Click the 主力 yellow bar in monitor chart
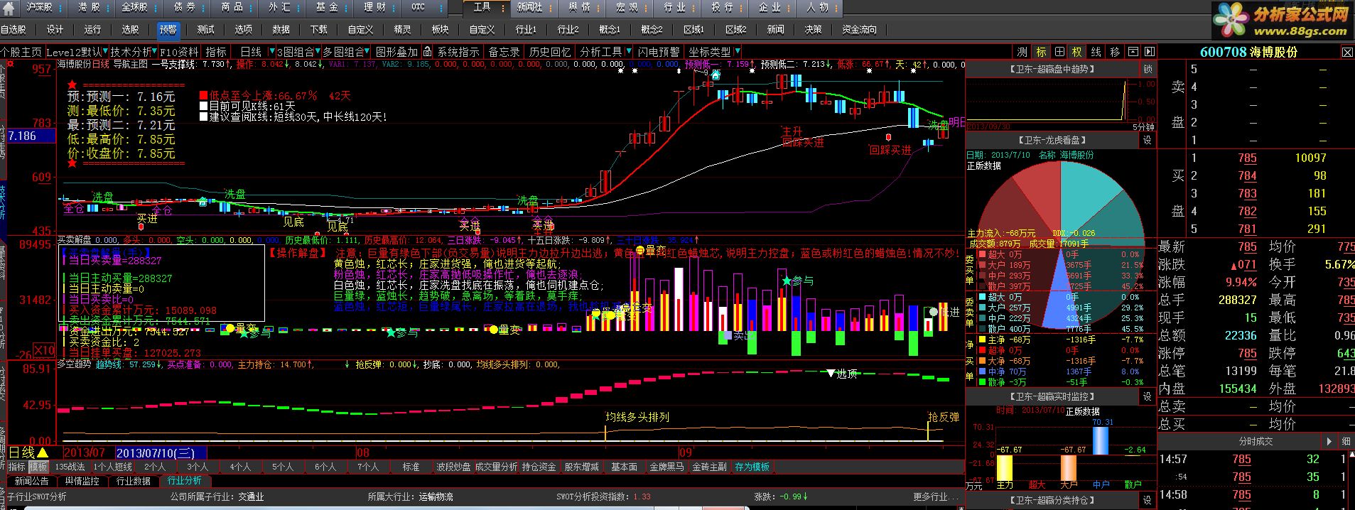Image resolution: width=1355 pixels, height=510 pixels. (1005, 467)
